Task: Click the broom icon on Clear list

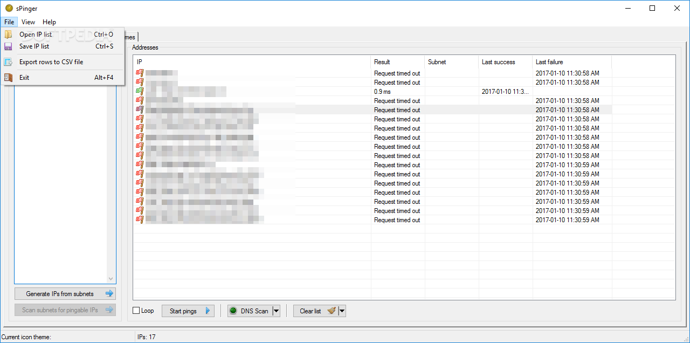Action: click(332, 311)
